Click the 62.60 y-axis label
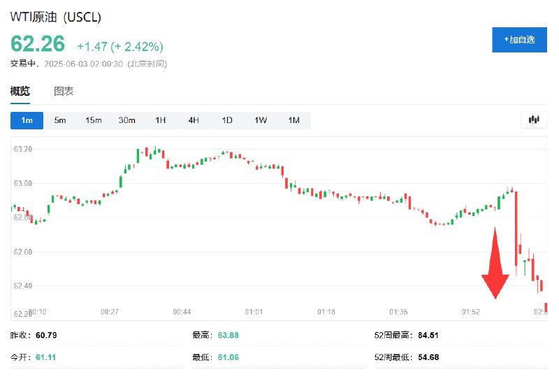Screen dimensions: 559x379 tap(23, 252)
